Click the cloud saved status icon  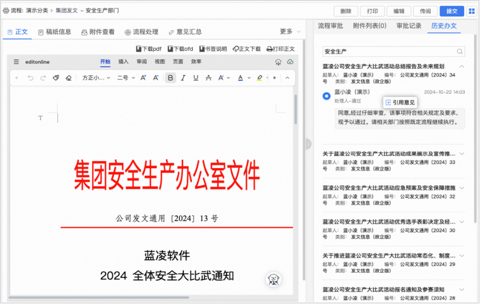tap(290, 62)
